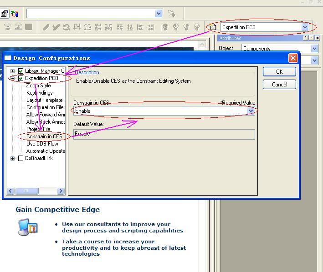Image resolution: width=323 pixels, height=272 pixels.
Task: Select Configuration File tree item
Action: (45, 107)
